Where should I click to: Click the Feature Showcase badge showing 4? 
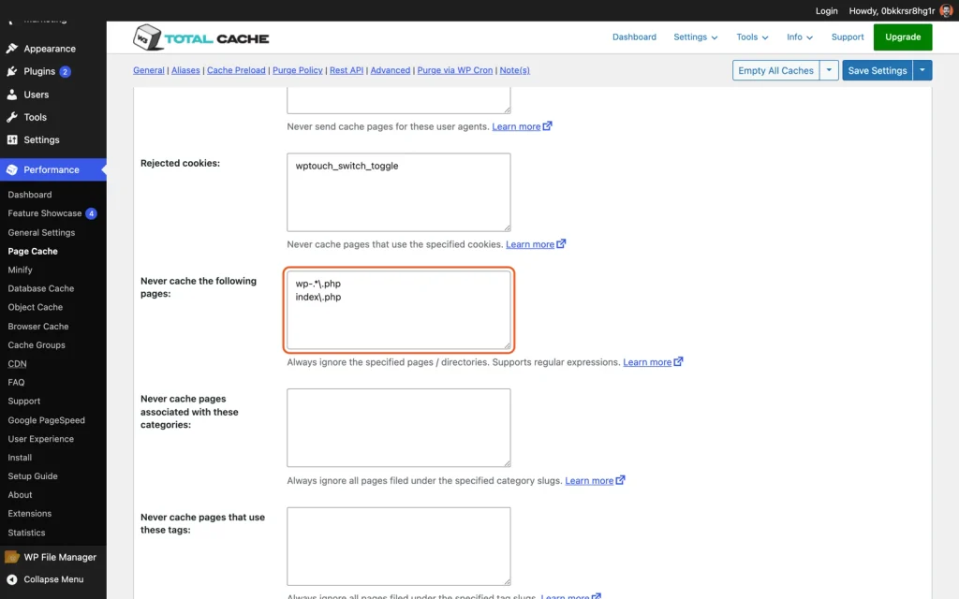[x=91, y=213]
